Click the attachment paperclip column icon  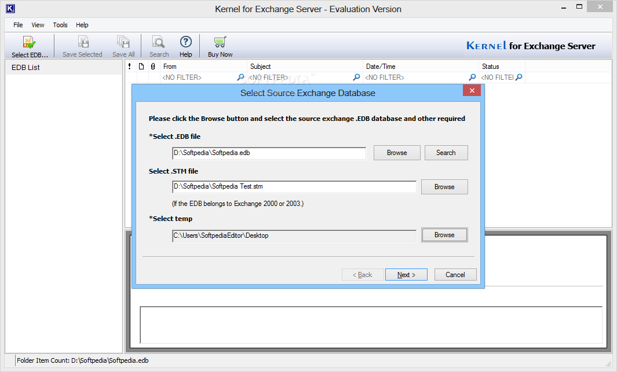[x=153, y=67]
